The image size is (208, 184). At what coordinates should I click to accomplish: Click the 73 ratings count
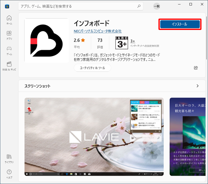coord(100,40)
